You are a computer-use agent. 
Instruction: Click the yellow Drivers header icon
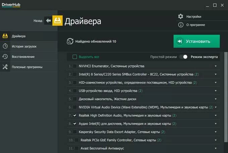click(57, 21)
